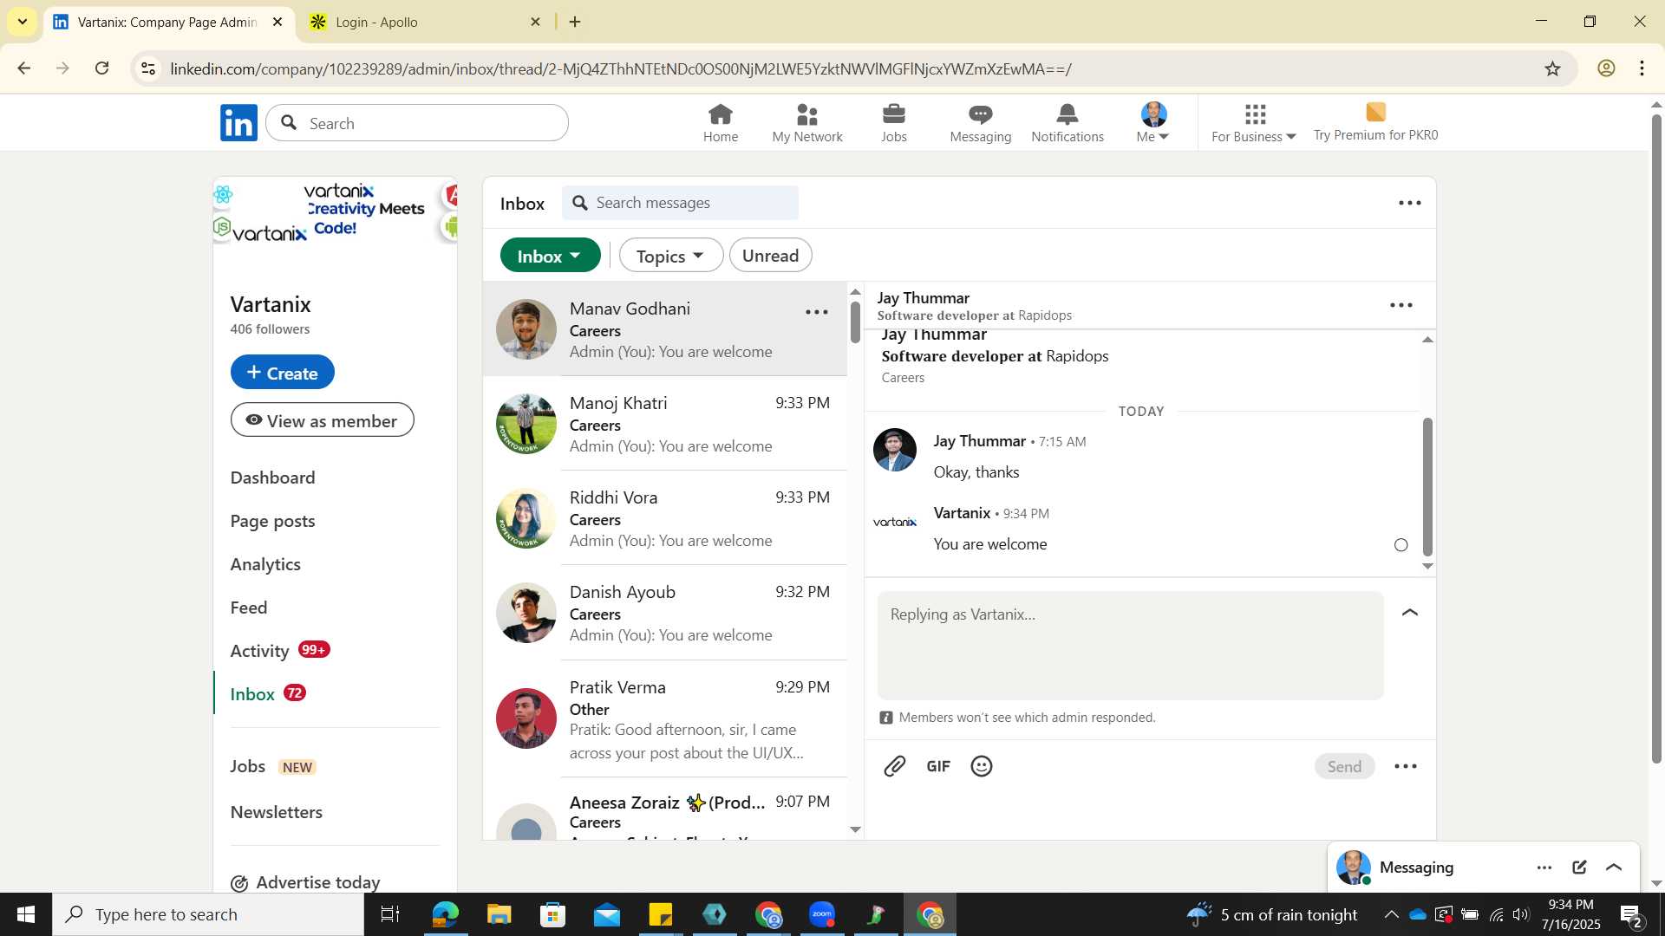Image resolution: width=1665 pixels, height=936 pixels.
Task: Toggle Unread filter
Action: (x=770, y=255)
